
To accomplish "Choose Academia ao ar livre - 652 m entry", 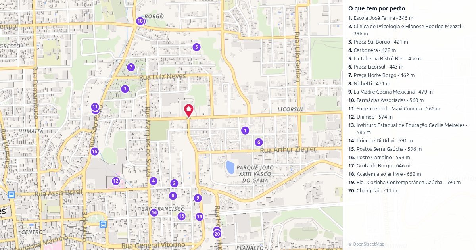I will click(385, 174).
